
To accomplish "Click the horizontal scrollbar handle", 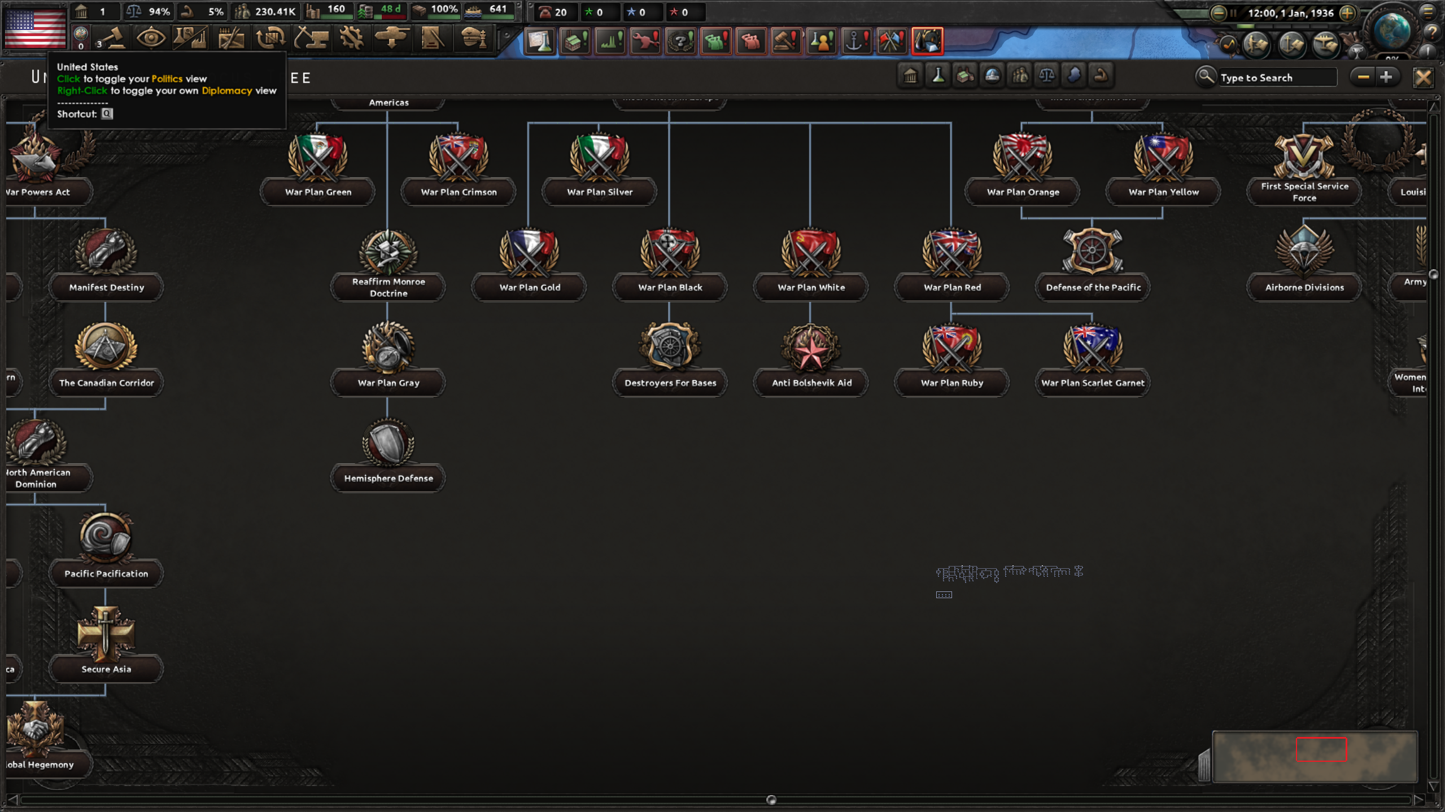I will [x=771, y=800].
